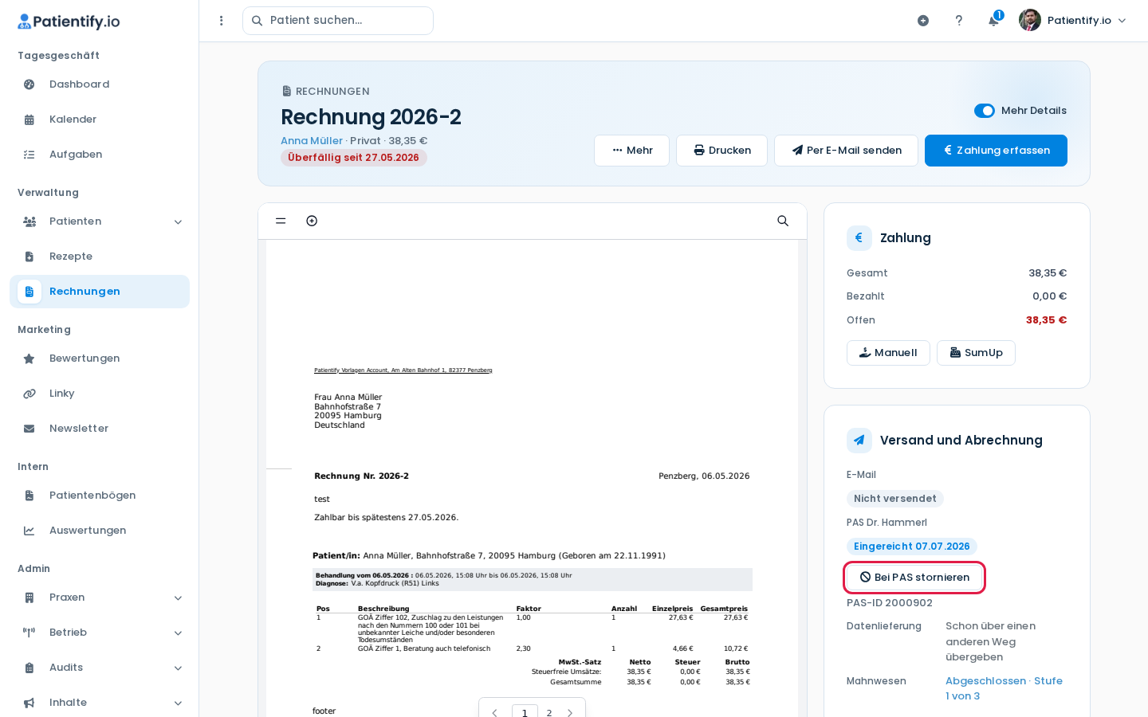Toggle the Mehr Details switch
Screen dimensions: 1148x717
[985, 111]
